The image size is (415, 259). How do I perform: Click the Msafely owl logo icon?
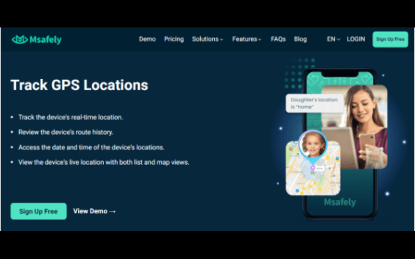coord(19,39)
